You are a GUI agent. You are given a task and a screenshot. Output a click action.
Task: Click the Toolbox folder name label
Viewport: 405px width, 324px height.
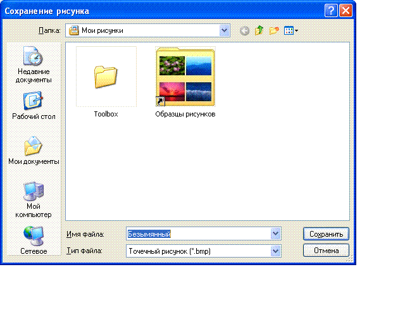pos(106,114)
